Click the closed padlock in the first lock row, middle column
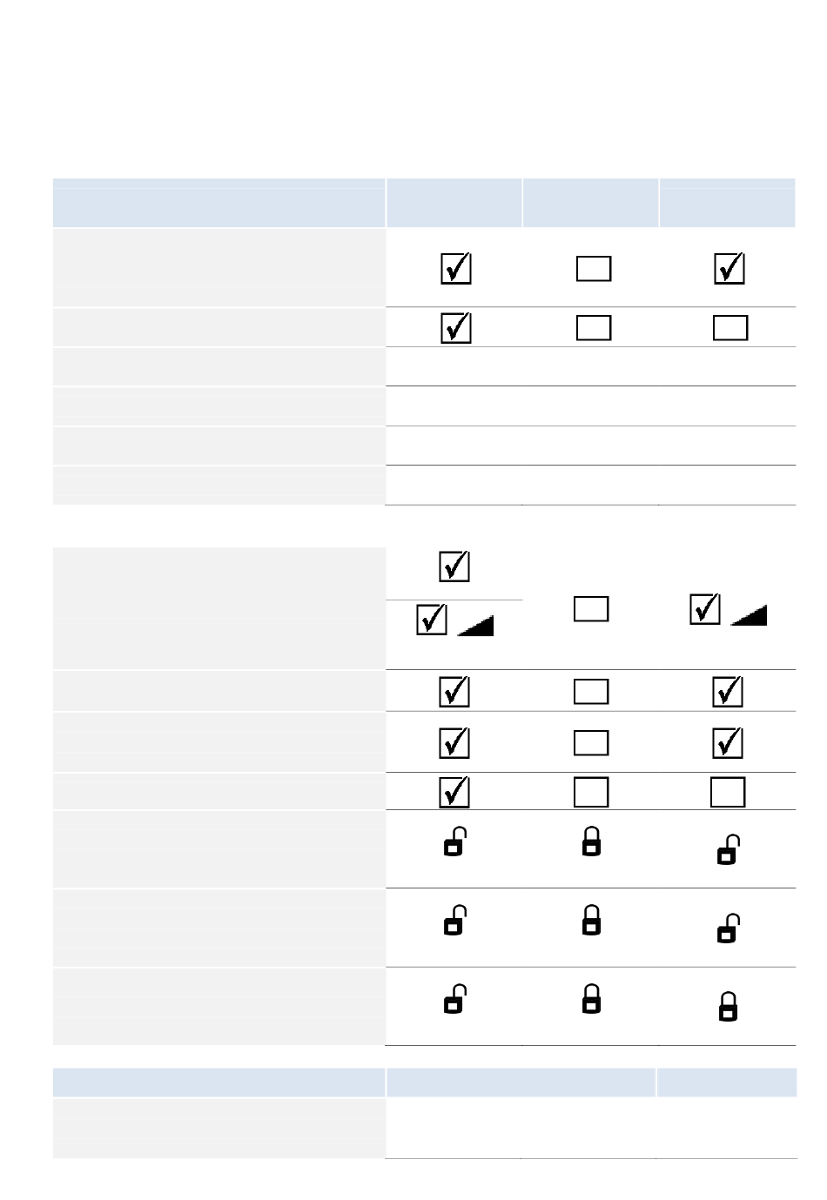The height and width of the screenshot is (1200, 827). pyautogui.click(x=591, y=841)
